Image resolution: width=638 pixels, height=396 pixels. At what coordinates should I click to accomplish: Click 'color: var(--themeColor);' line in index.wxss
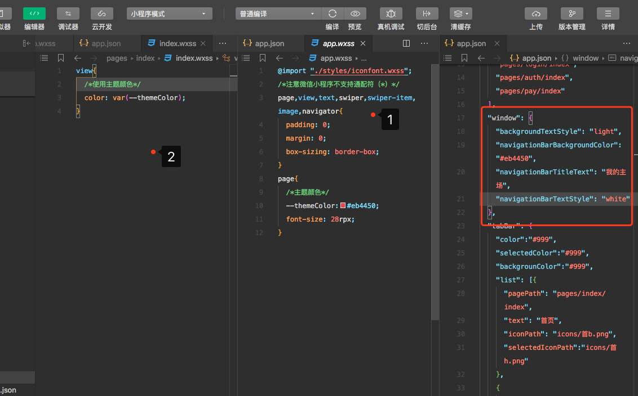click(135, 97)
